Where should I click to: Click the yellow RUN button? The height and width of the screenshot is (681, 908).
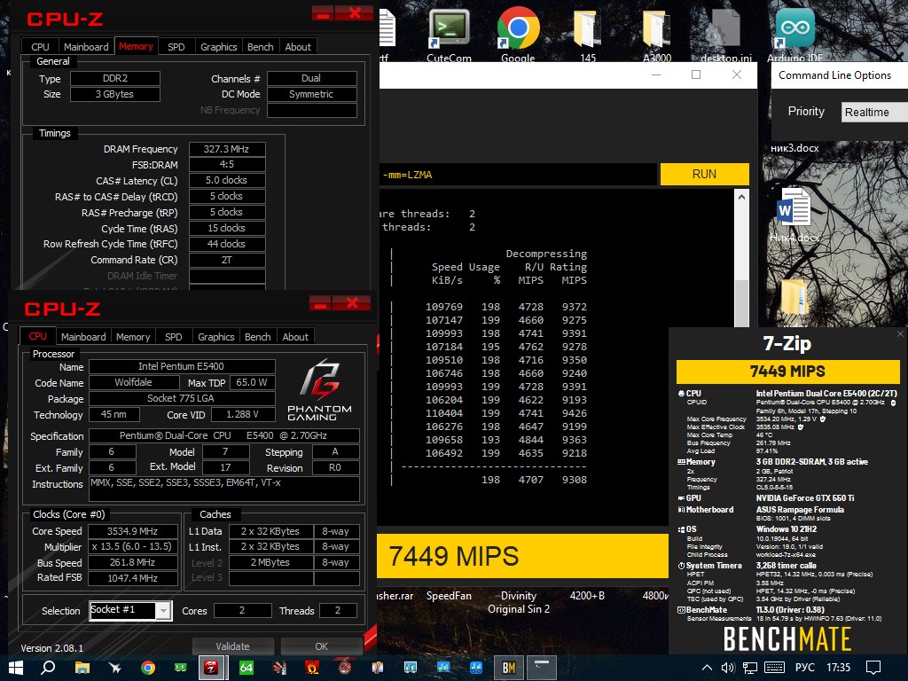(704, 174)
